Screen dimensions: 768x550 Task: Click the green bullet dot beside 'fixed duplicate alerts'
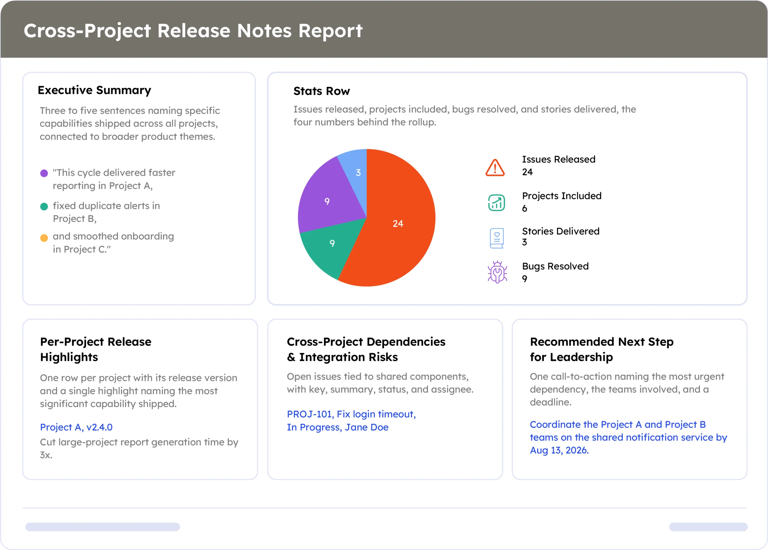pos(44,207)
